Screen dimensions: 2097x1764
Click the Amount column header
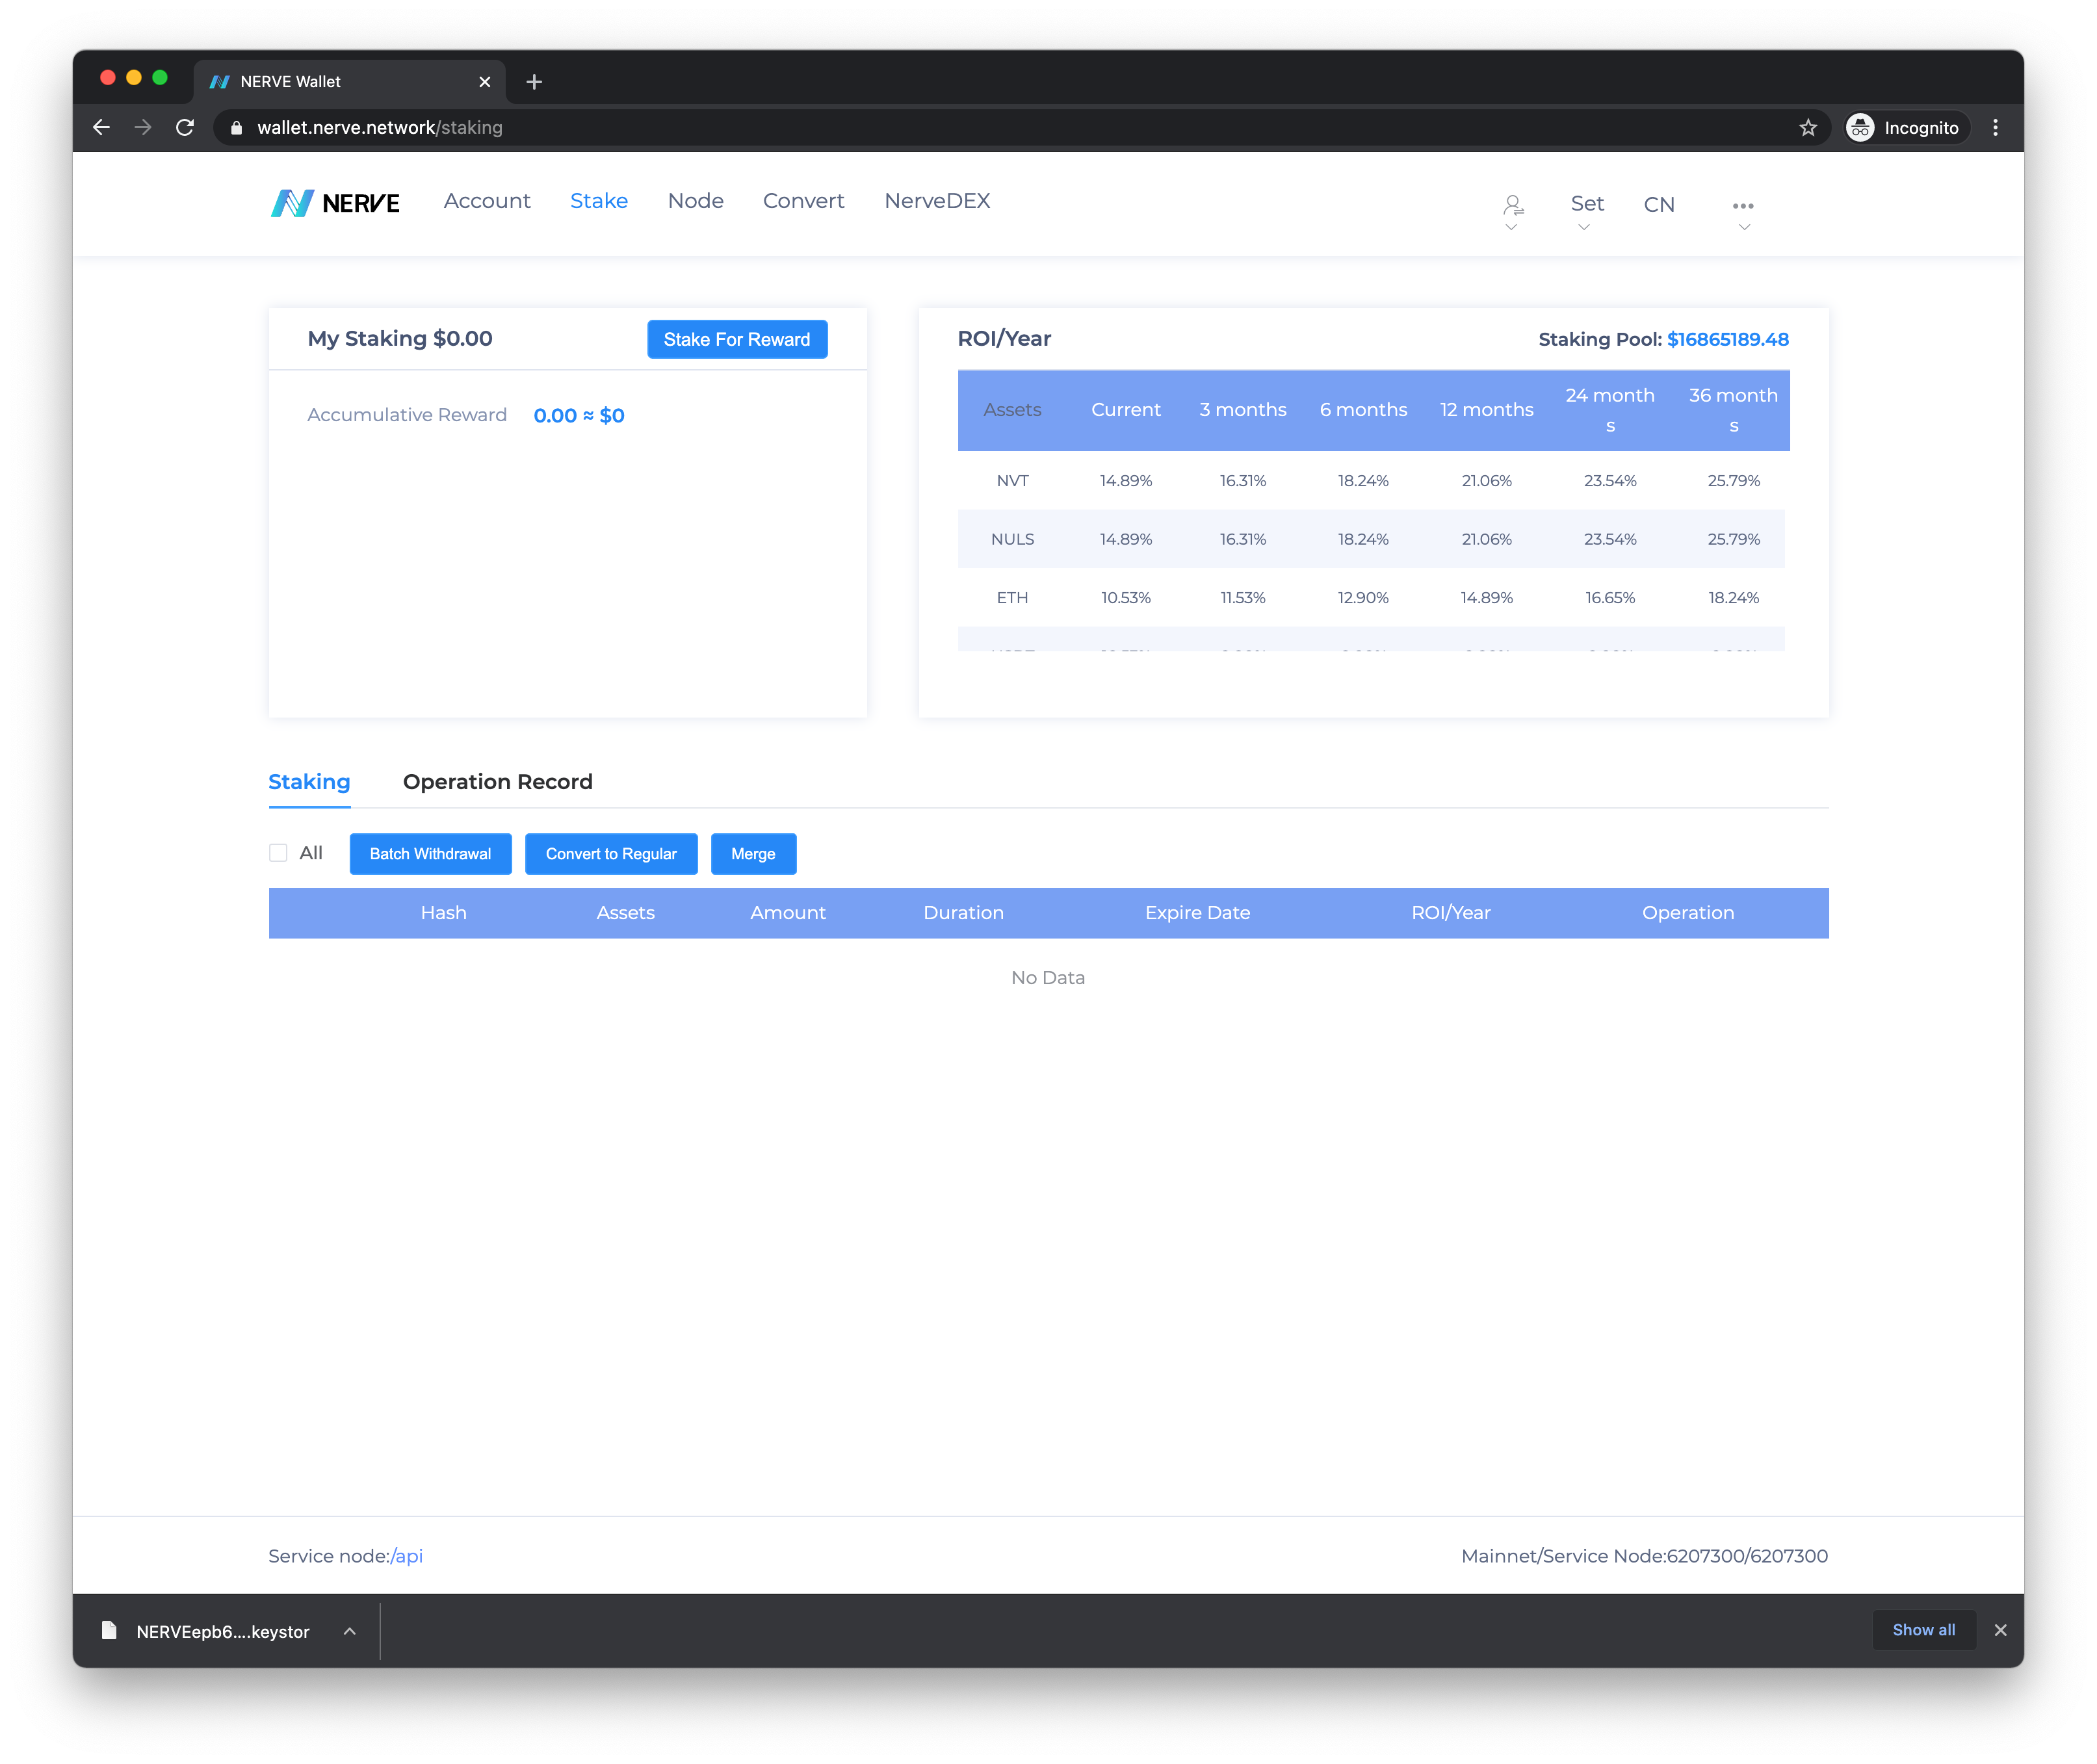point(788,913)
